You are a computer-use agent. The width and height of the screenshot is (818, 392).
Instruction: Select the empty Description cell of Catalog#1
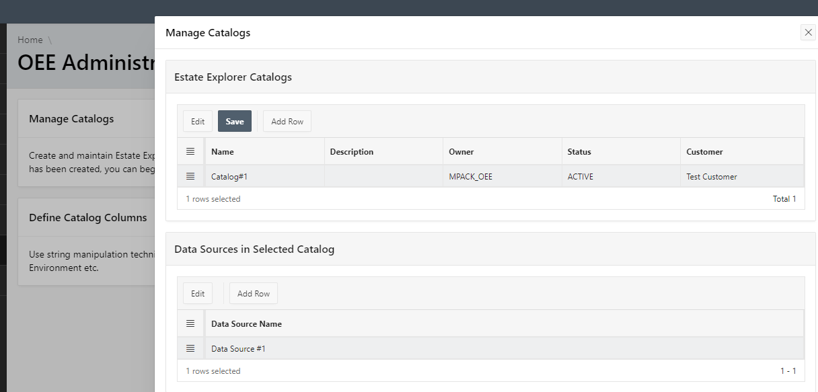[x=383, y=177]
